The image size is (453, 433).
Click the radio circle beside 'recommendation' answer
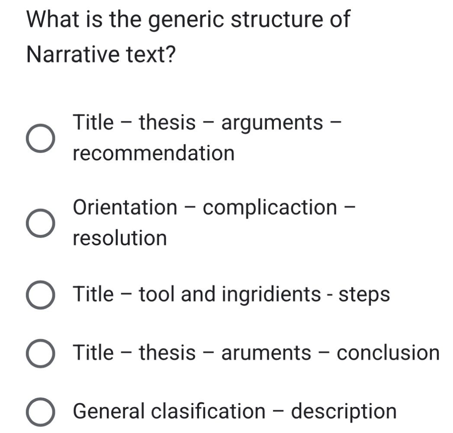click(41, 138)
